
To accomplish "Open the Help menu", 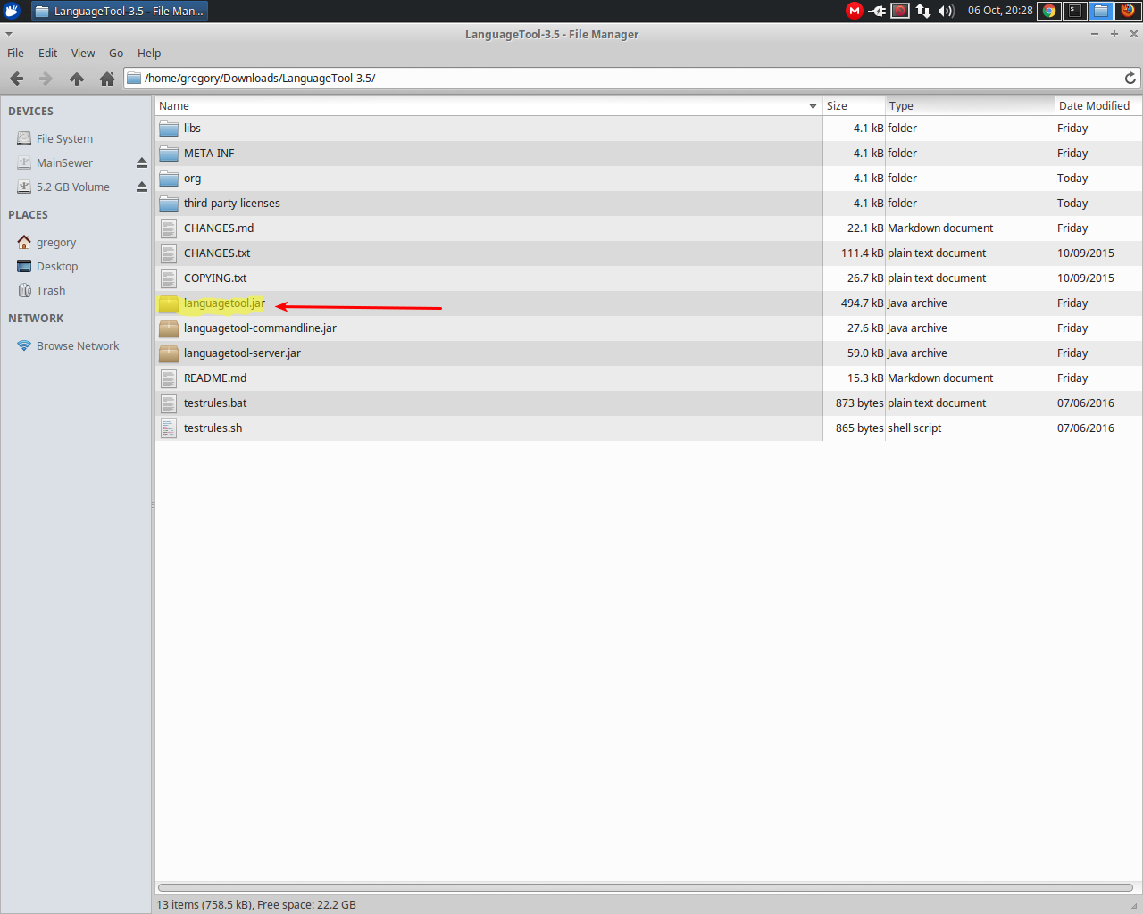I will point(149,53).
